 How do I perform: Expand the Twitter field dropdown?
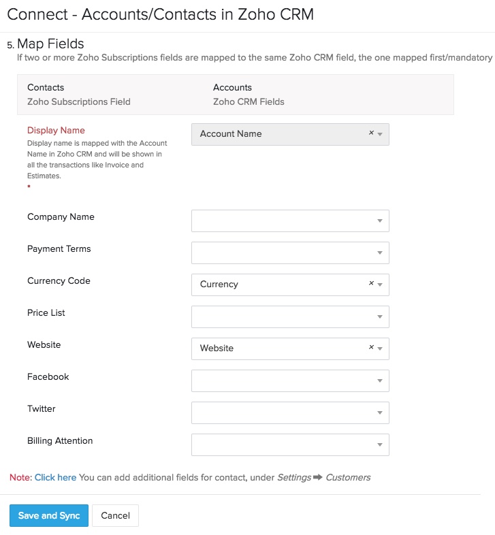click(290, 412)
